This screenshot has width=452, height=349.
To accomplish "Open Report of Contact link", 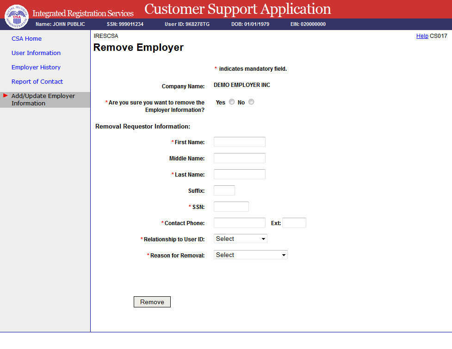I will [37, 82].
